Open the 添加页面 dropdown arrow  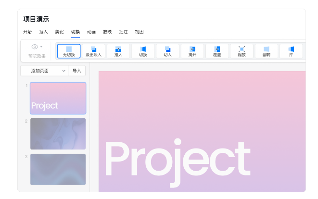click(x=64, y=71)
